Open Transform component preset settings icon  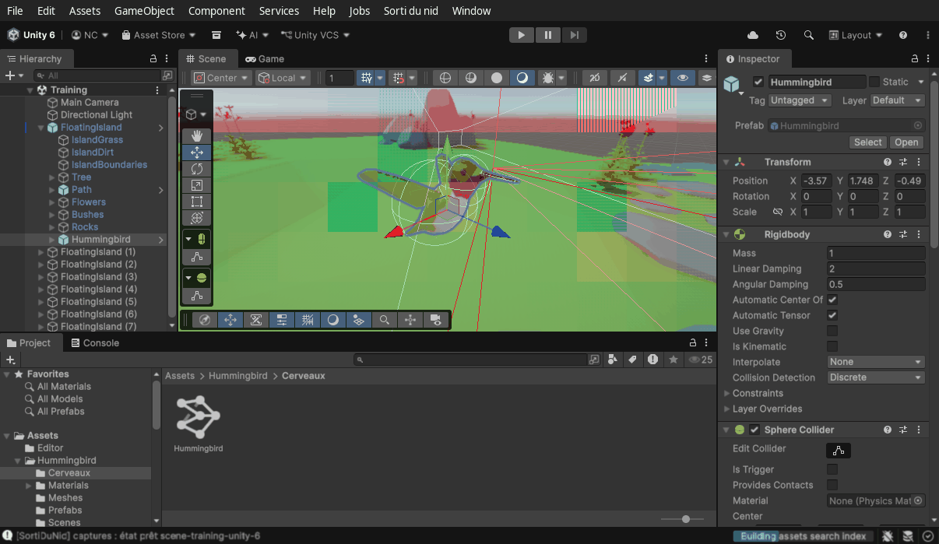pos(904,162)
